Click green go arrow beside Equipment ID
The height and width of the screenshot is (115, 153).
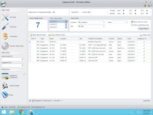click(x=22, y=65)
